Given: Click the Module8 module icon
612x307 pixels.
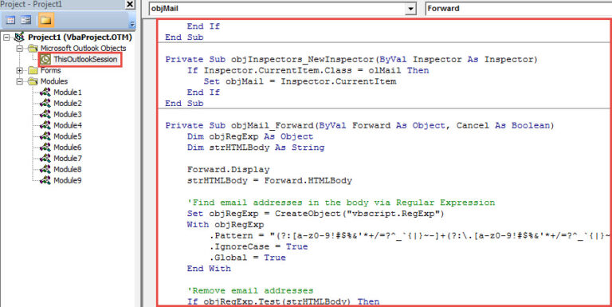Looking at the screenshot, I should [45, 169].
